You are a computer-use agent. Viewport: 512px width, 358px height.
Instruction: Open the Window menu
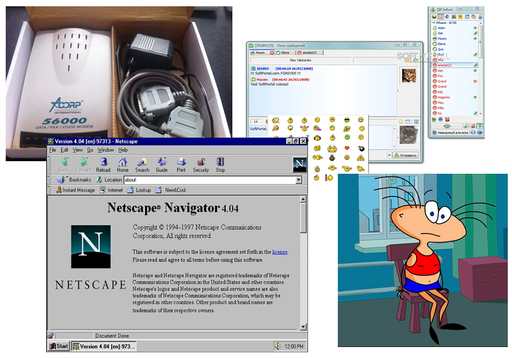(106, 150)
